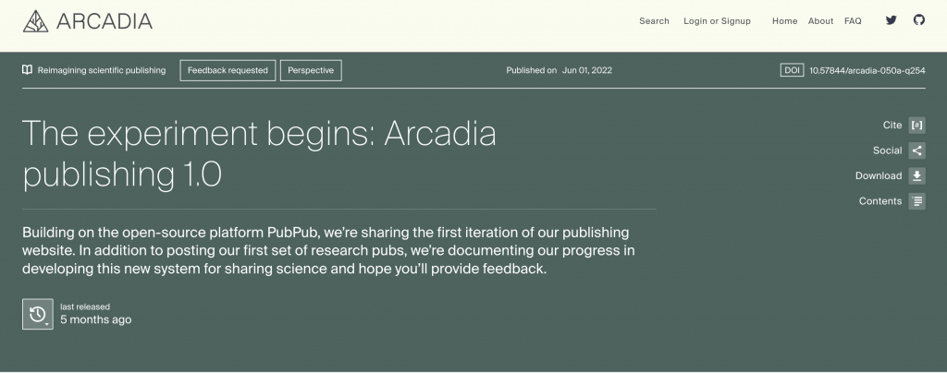
Task: Open Reimagining scientific publishing collection link
Action: tap(102, 70)
